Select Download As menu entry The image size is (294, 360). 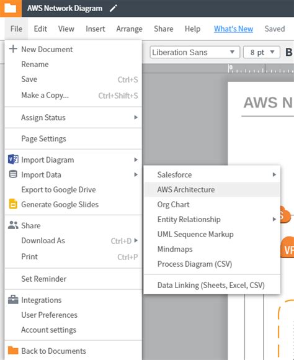tap(73, 240)
